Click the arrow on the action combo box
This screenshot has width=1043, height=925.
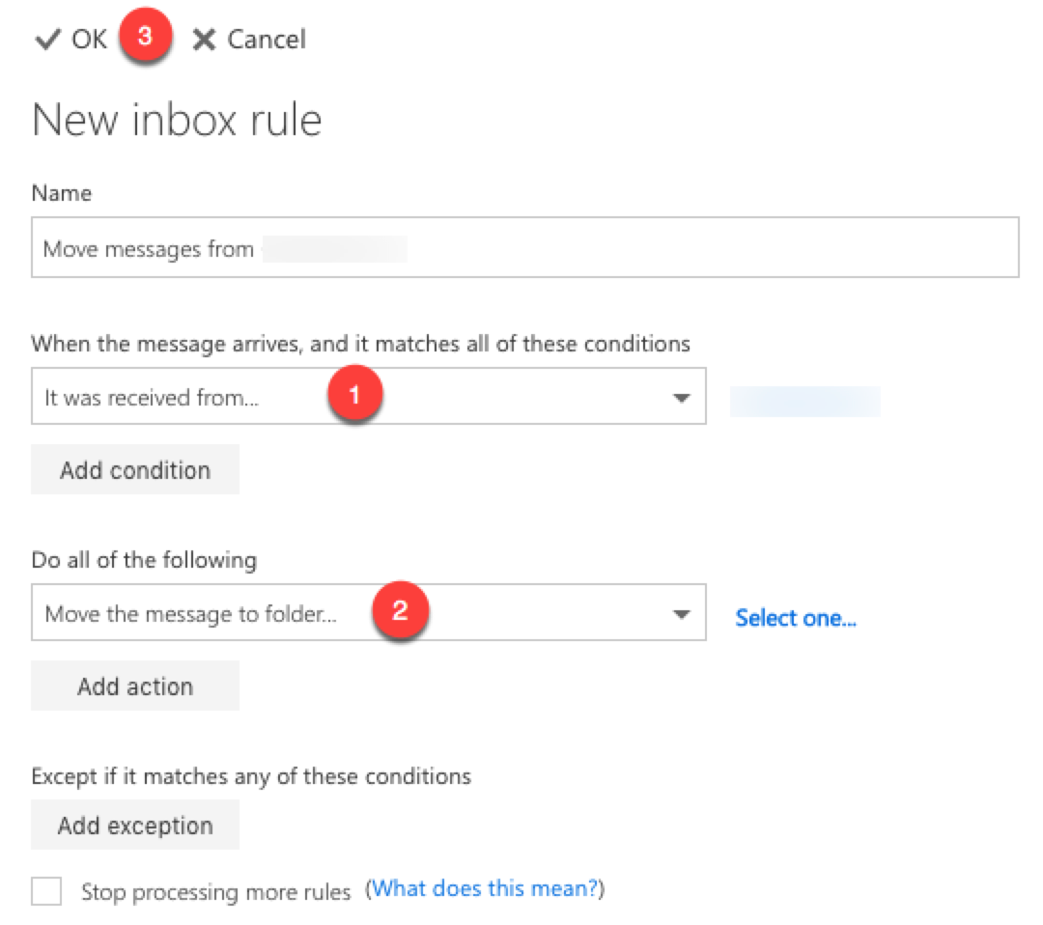coord(682,613)
